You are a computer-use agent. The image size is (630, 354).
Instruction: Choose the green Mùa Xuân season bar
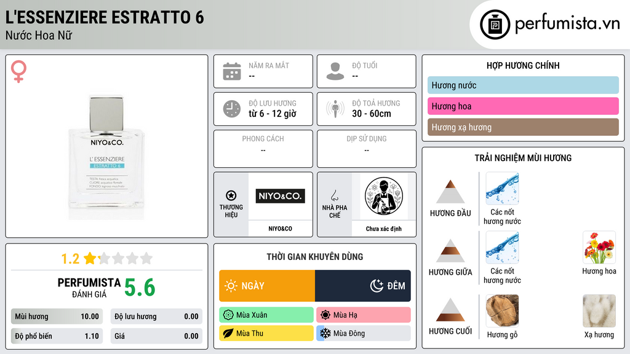(266, 315)
